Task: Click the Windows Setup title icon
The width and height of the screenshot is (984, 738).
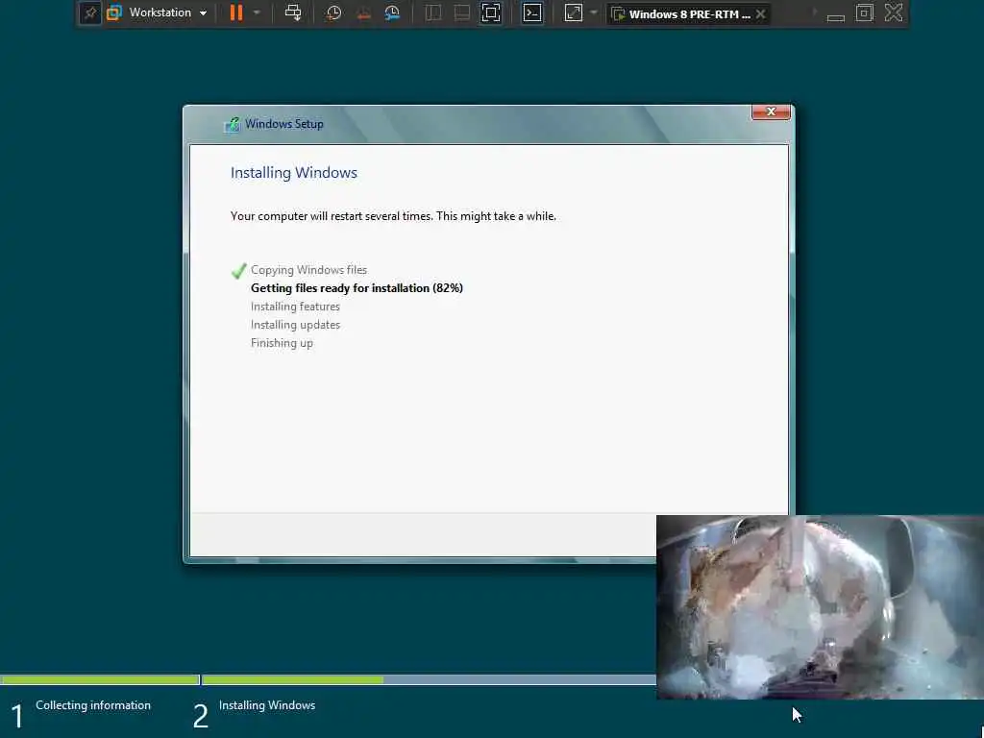Action: pyautogui.click(x=232, y=124)
